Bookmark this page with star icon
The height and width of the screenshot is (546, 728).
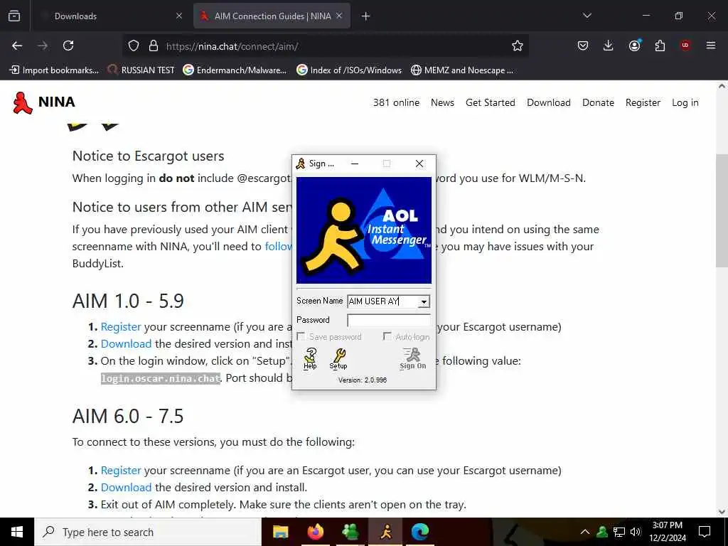[518, 45]
